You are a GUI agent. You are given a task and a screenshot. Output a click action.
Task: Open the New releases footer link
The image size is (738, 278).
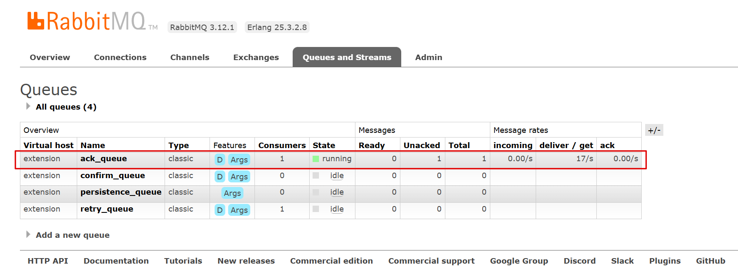pyautogui.click(x=246, y=261)
